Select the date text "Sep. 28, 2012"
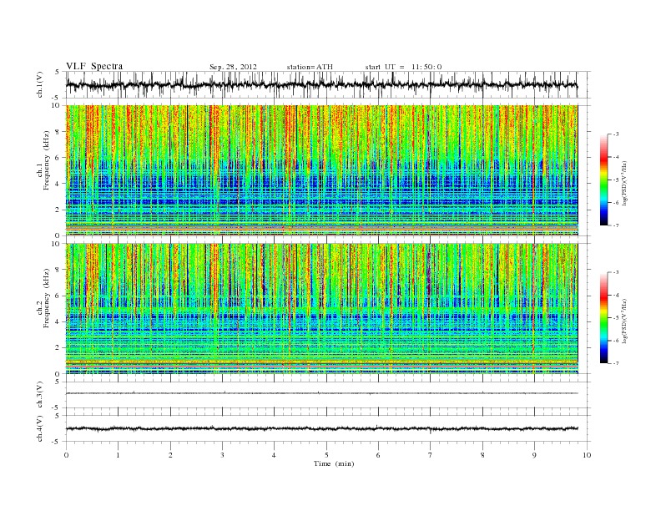The image size is (661, 511). (233, 67)
